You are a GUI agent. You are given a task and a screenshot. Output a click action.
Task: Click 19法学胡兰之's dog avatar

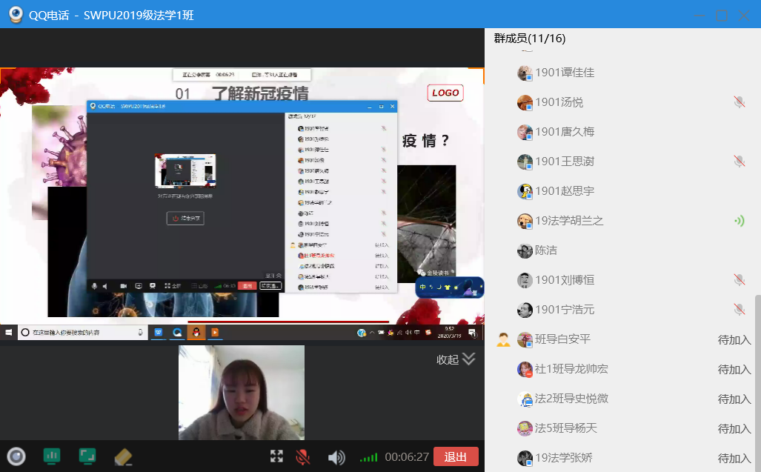point(525,221)
